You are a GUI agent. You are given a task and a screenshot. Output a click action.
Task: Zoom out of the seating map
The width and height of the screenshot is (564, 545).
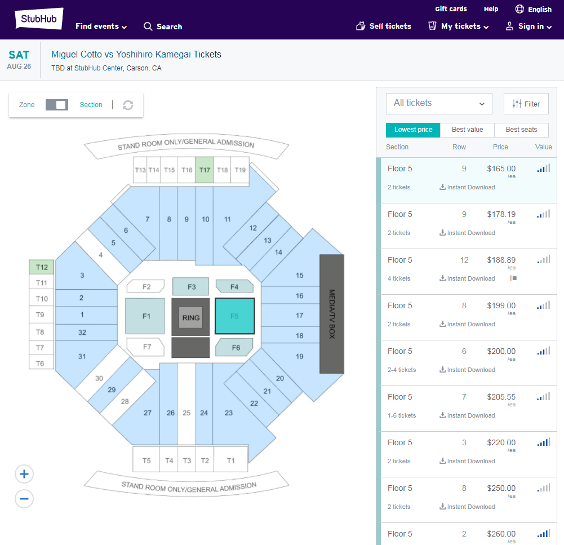pos(24,499)
